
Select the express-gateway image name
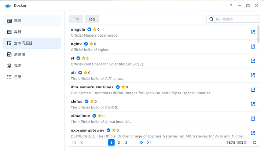(x=88, y=130)
